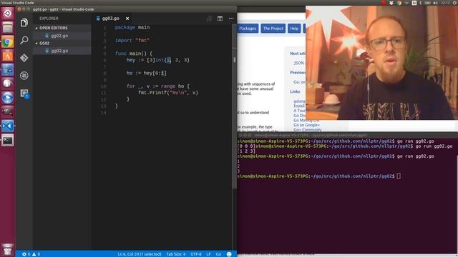Click The Project button in browser window
The image size is (458, 257).
[273, 29]
